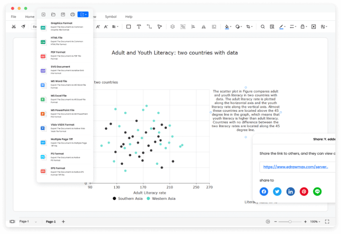Viewport: 341px width, 234px height.
Task: Click the focus mode icon in status bar
Action: pos(268,222)
